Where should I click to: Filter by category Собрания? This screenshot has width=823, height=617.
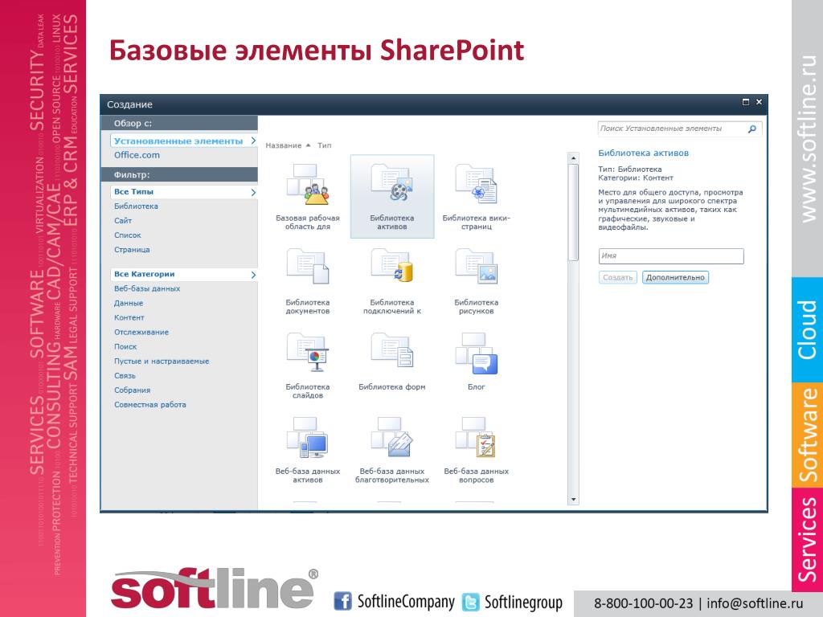pyautogui.click(x=133, y=390)
